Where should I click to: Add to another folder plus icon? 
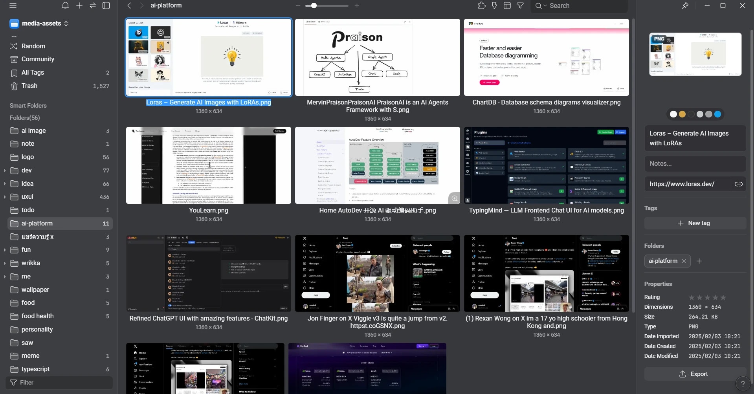click(x=699, y=261)
